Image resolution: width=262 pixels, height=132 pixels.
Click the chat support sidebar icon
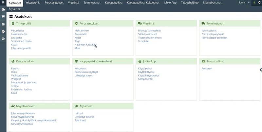tap(3, 39)
